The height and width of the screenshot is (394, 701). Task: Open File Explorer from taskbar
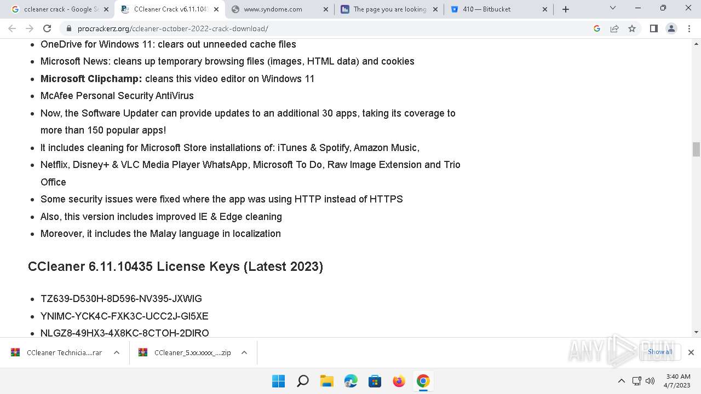click(x=326, y=381)
